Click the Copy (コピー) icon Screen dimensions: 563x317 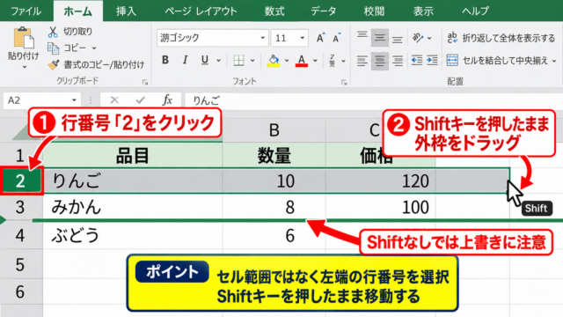[x=53, y=48]
